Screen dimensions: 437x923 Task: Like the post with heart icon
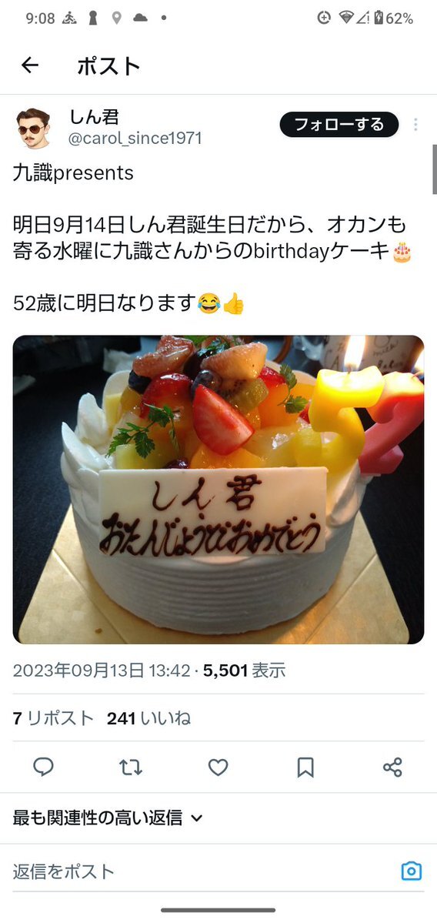pyautogui.click(x=218, y=767)
